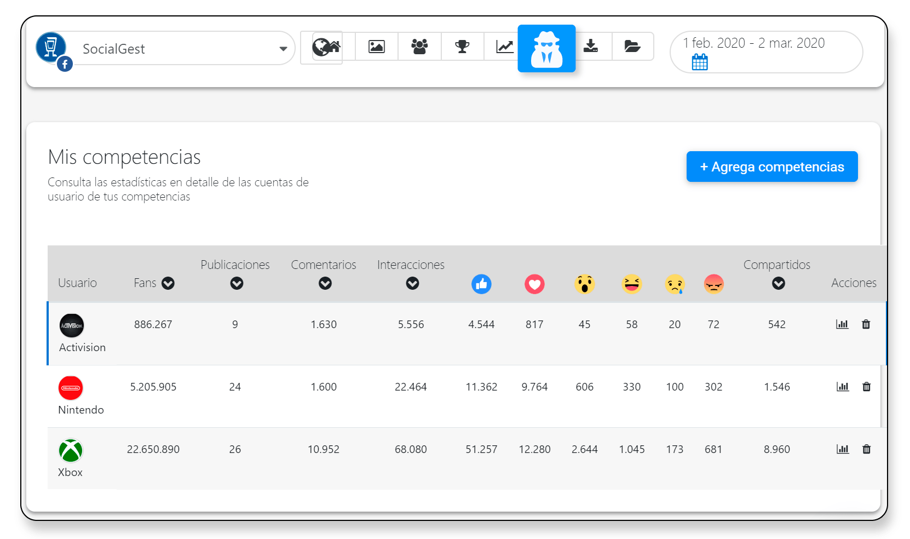Click Xbox comments value 10.952
Image resolution: width=910 pixels, height=539 pixels.
324,449
